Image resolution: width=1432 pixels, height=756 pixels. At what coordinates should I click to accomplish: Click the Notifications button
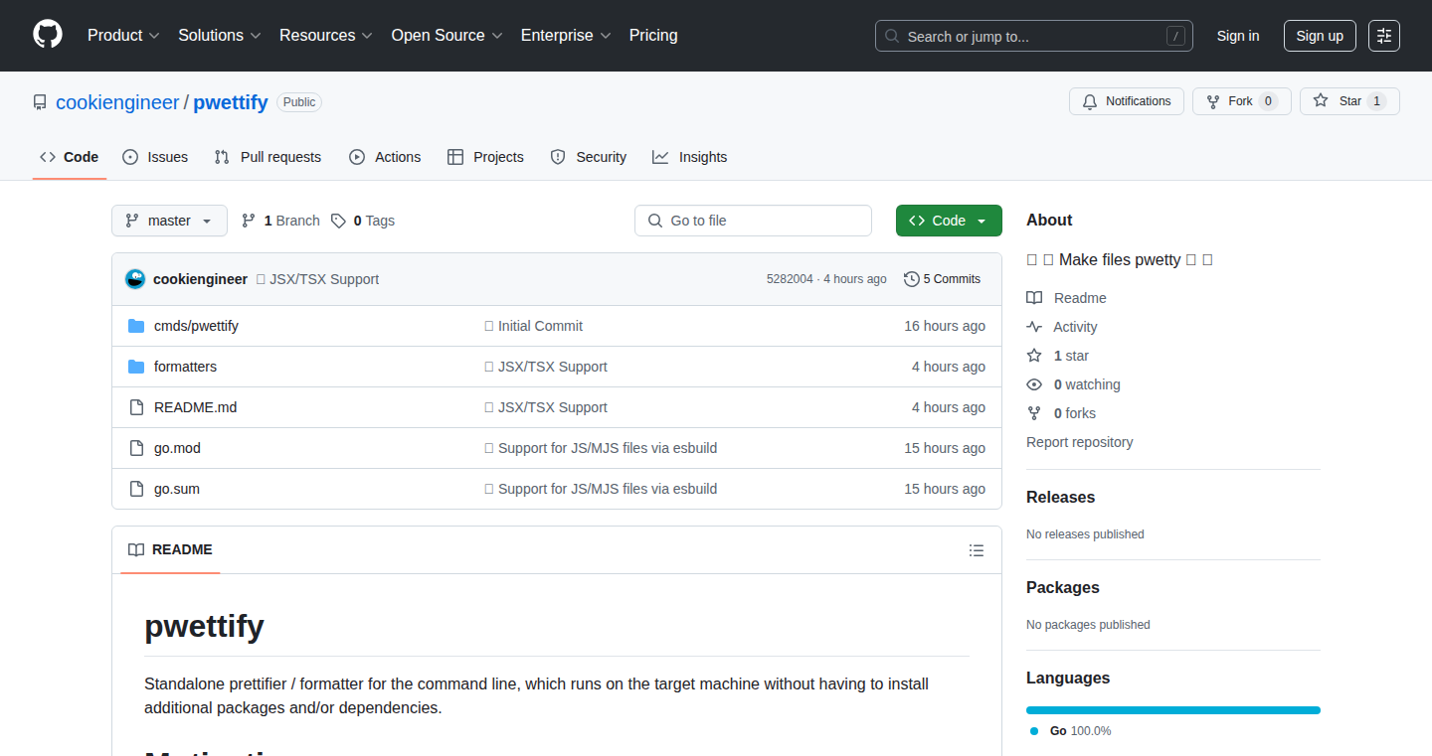[x=1127, y=101]
